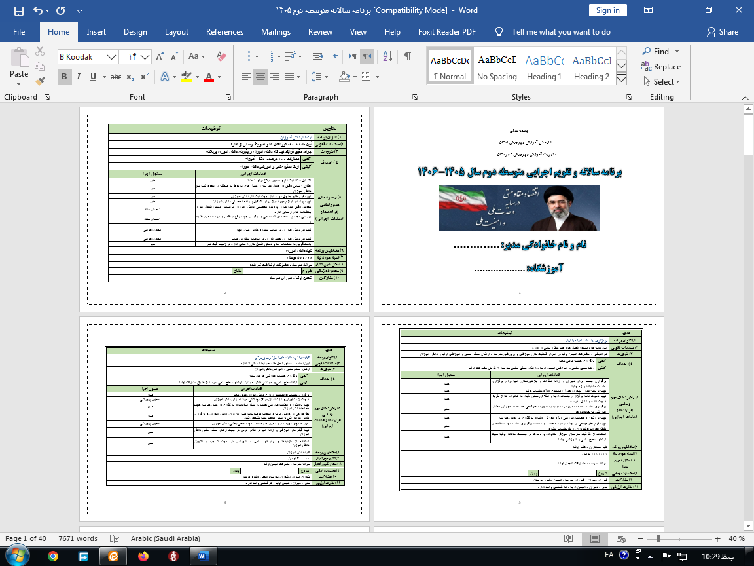Toggle Bold formatting
Viewport: 754px width, 566px height.
click(x=64, y=77)
